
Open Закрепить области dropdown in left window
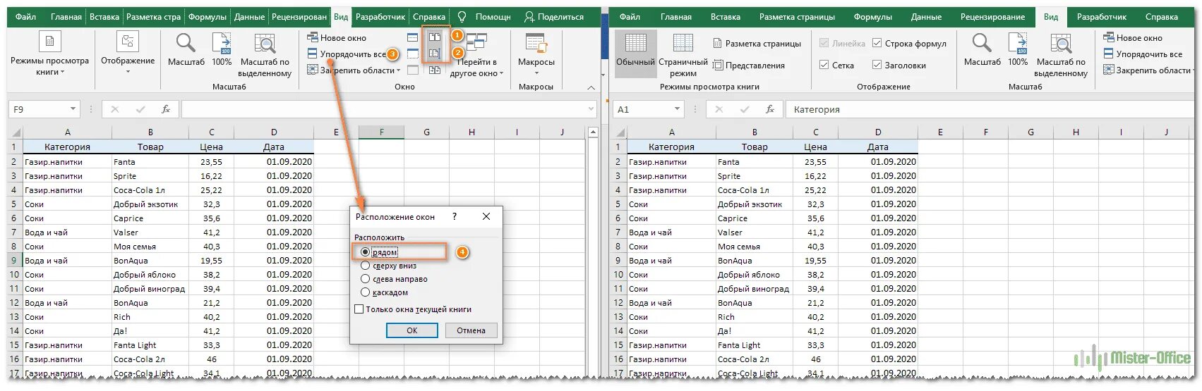(354, 70)
